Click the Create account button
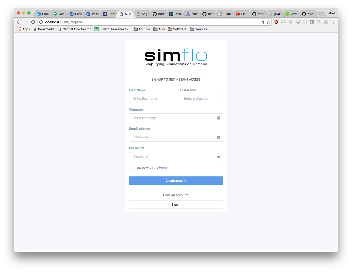 click(176, 181)
